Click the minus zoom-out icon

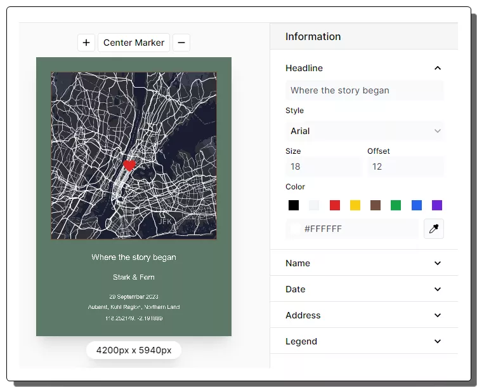[x=181, y=43]
